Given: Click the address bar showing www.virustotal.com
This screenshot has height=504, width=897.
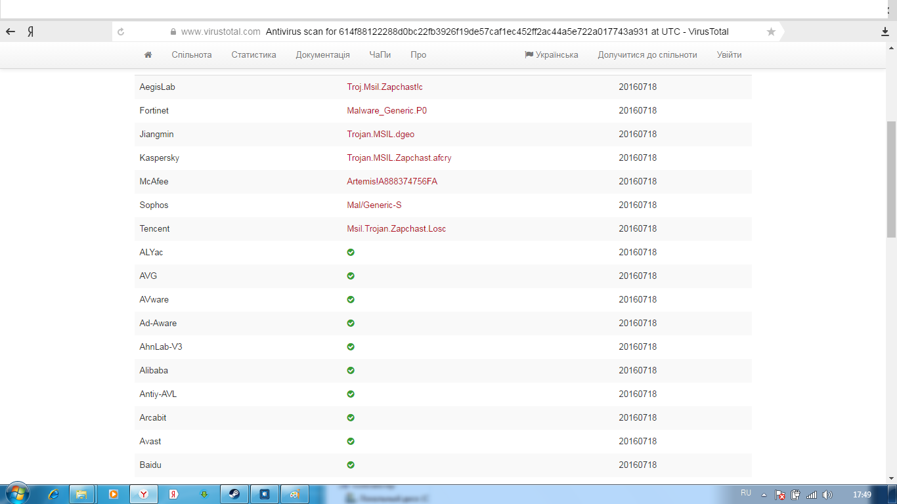Looking at the screenshot, I should tap(447, 31).
